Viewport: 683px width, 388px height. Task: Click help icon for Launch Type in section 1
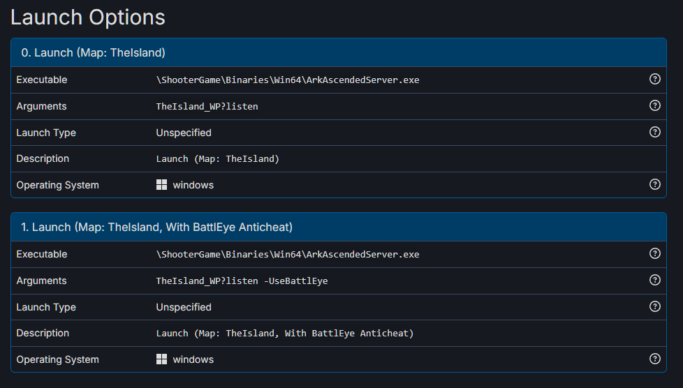click(654, 306)
